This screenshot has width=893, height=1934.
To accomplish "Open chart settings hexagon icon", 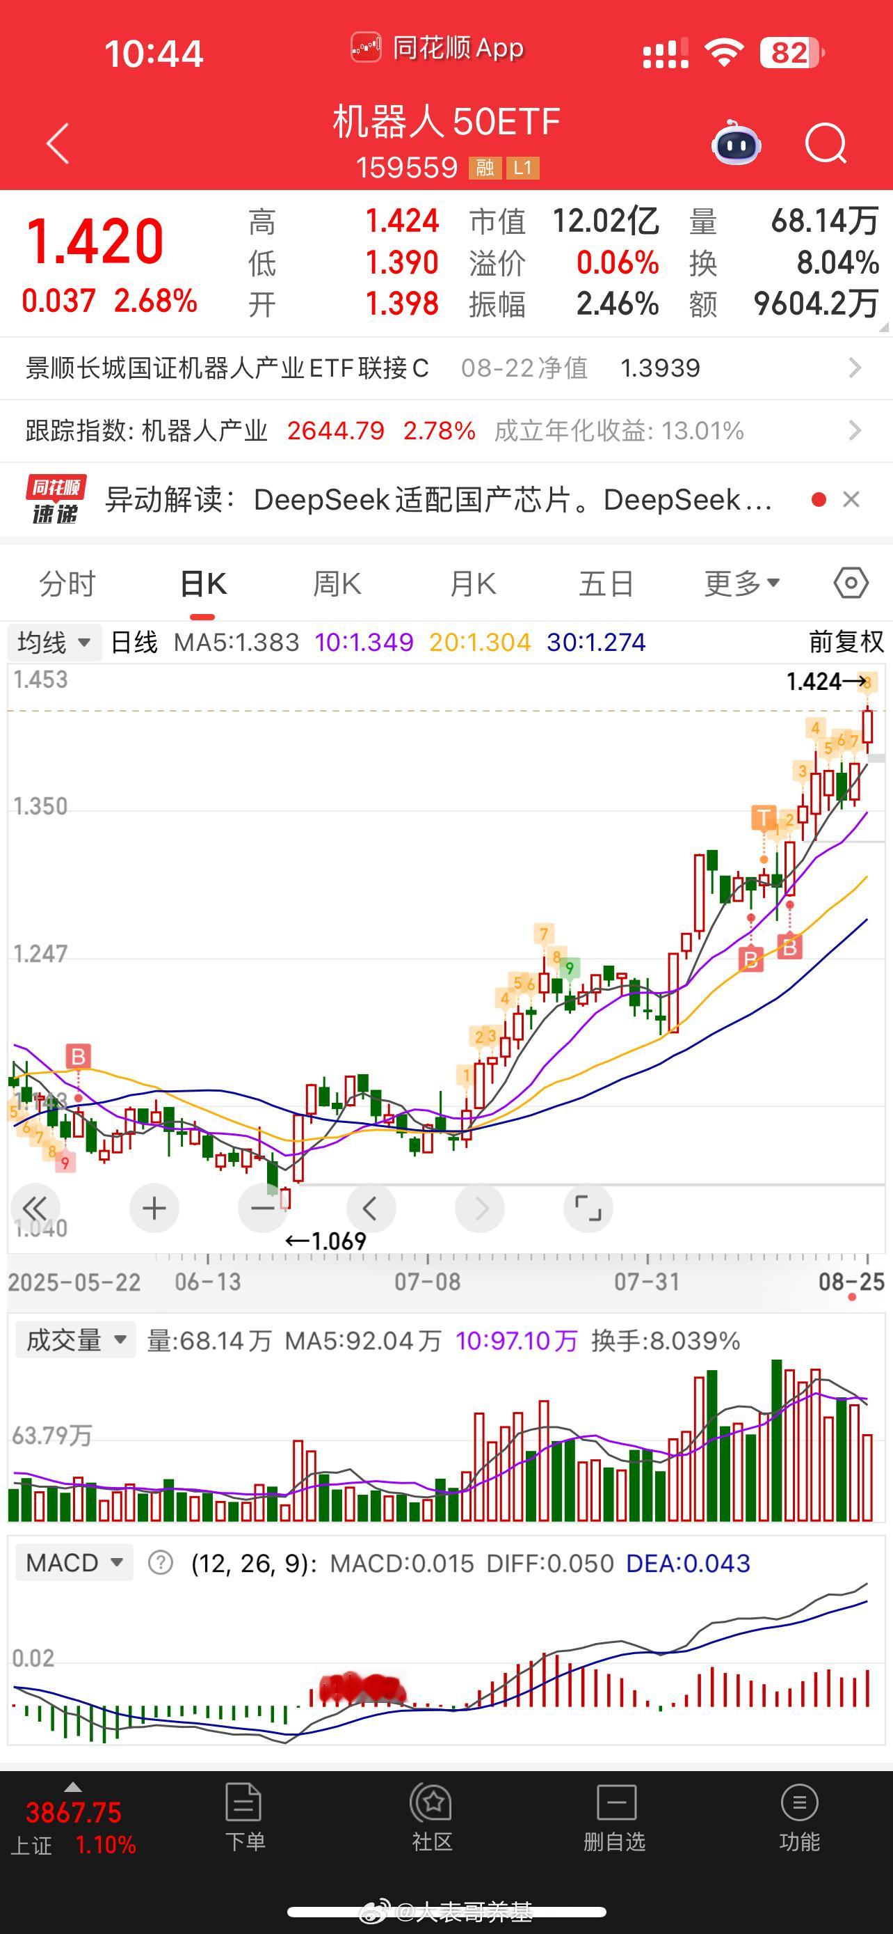I will click(851, 583).
